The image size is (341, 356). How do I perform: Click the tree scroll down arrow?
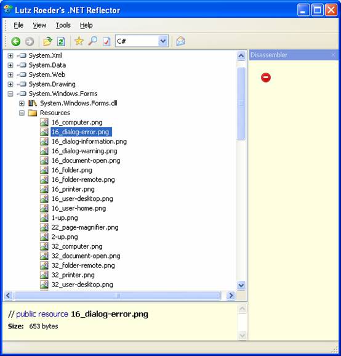(x=241, y=285)
